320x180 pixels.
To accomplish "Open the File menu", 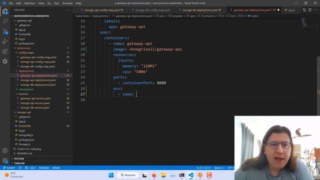I will click(x=11, y=3).
